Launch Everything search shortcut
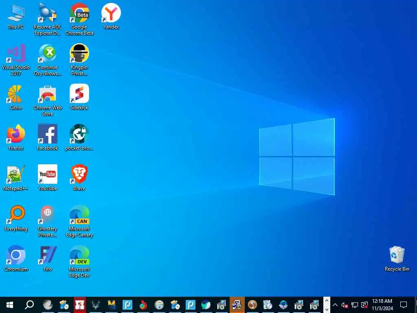 coord(16,218)
